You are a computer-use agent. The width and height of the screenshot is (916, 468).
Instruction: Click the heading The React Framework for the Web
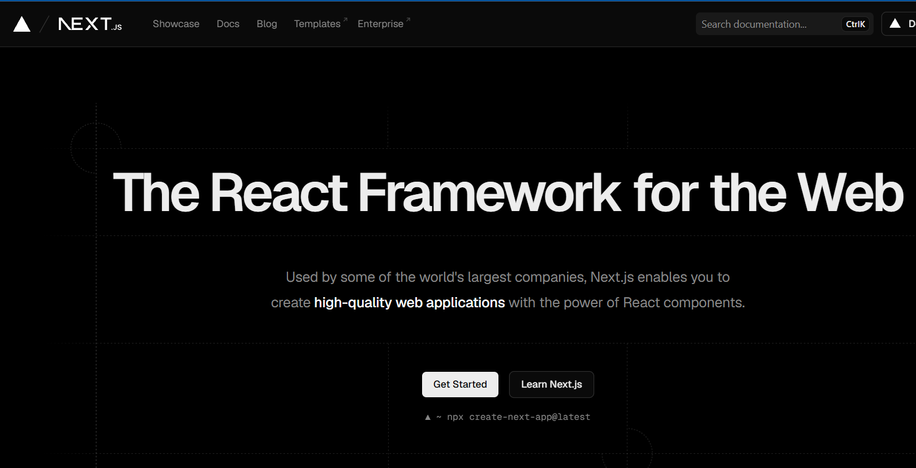point(509,193)
